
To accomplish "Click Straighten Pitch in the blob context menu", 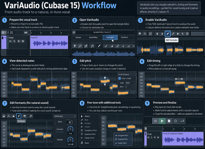I will pyautogui.click(x=123, y=136).
